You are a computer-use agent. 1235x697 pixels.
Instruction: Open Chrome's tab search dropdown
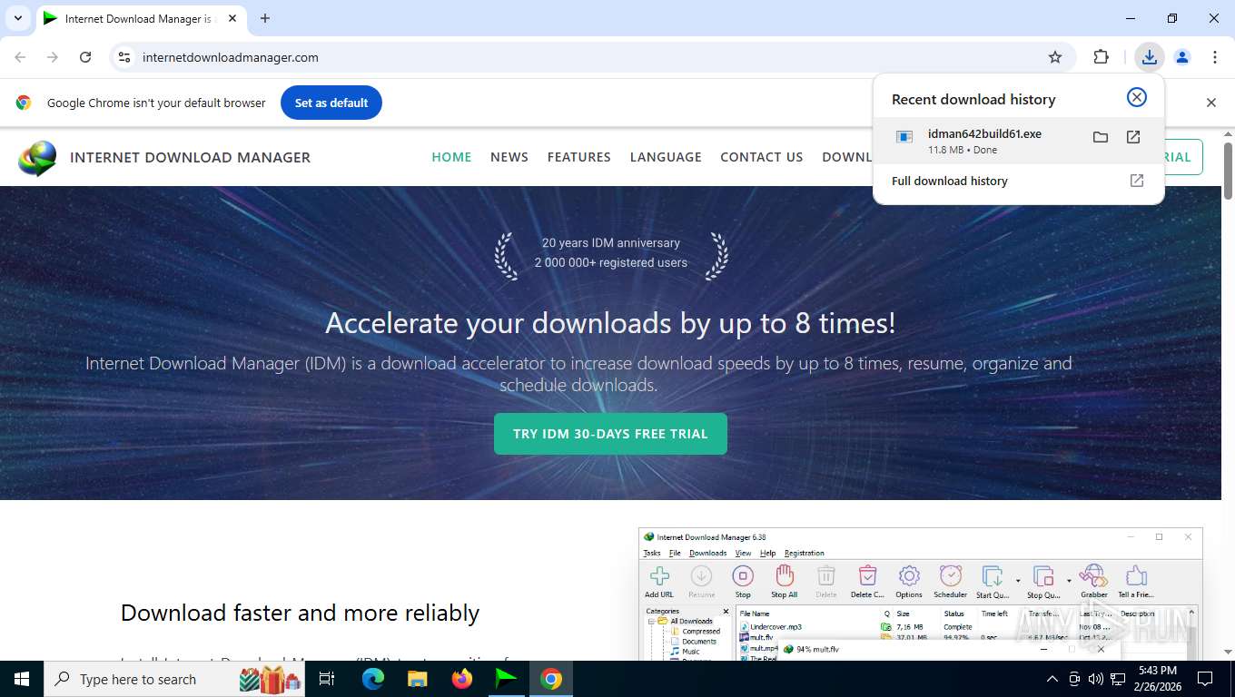point(17,18)
